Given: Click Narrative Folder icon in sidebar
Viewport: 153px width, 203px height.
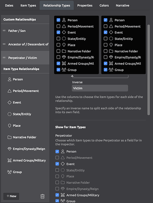Looking at the screenshot, I should [x=9, y=137].
